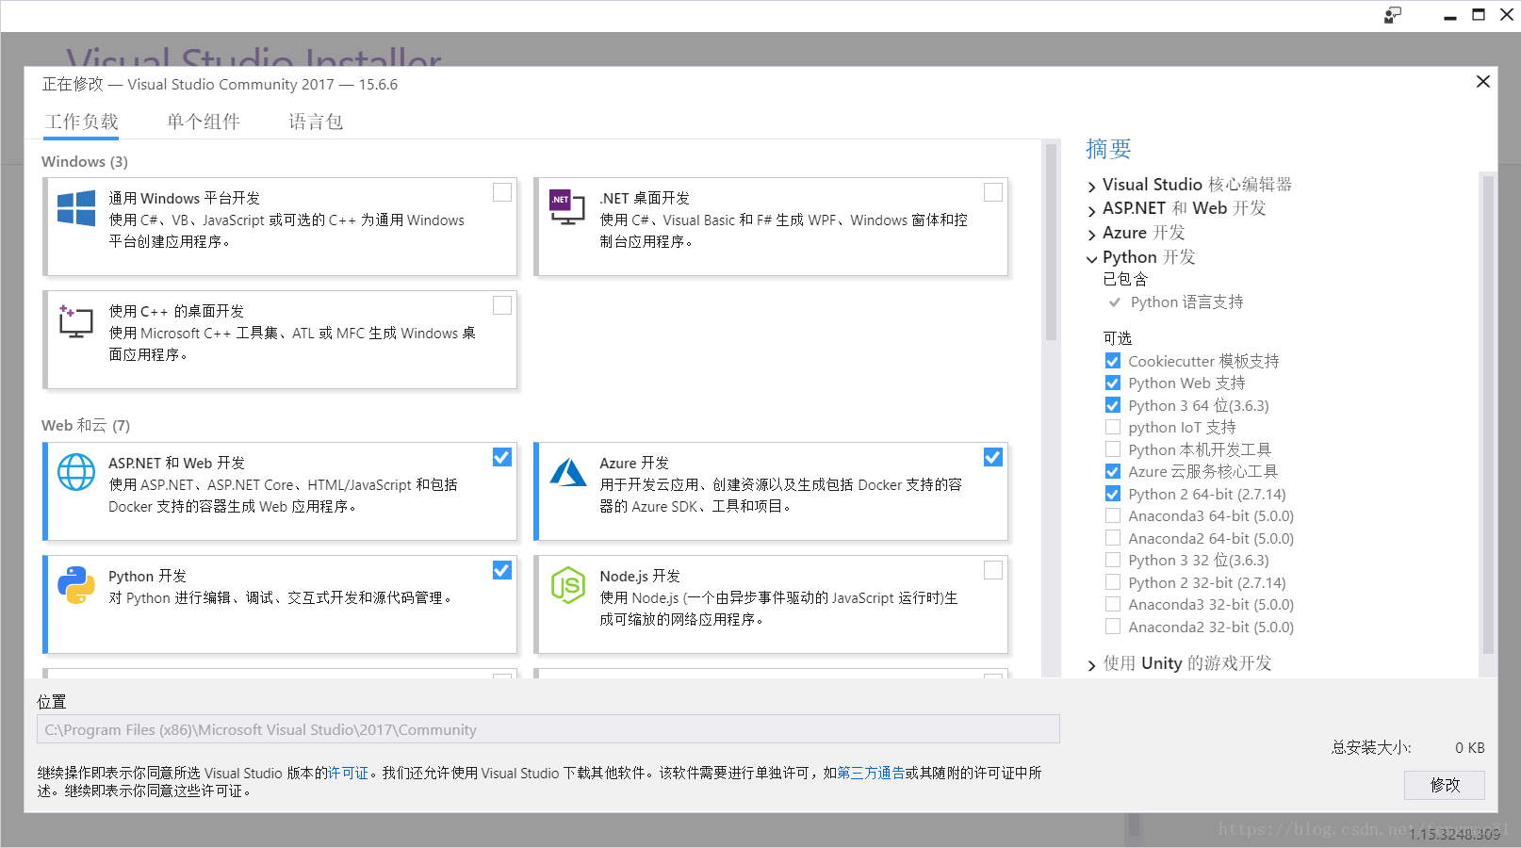Uncheck Python 3 64-bit (3.6.3) option
This screenshot has width=1521, height=848.
pyautogui.click(x=1113, y=405)
